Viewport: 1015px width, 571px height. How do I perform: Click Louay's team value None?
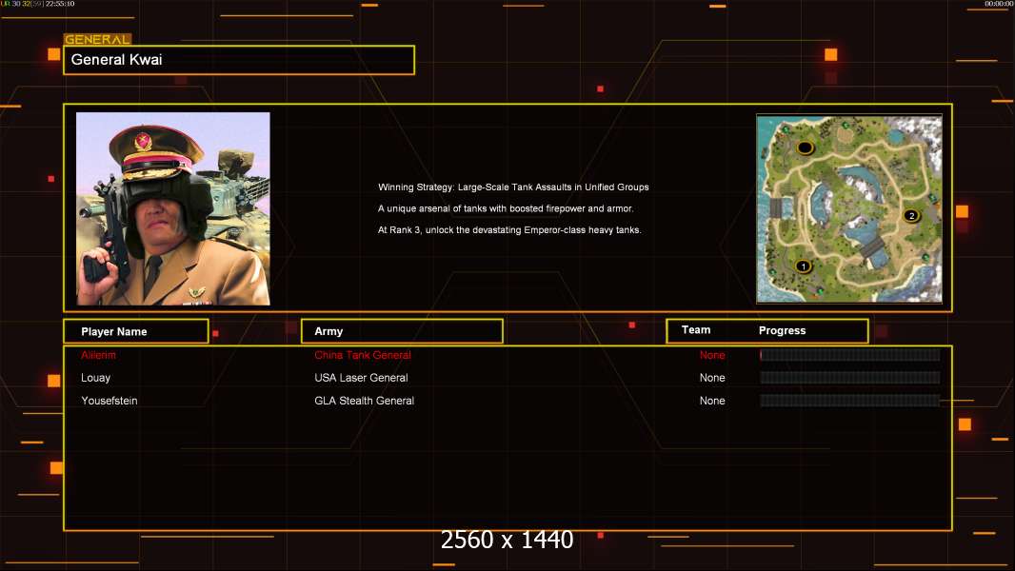click(712, 378)
